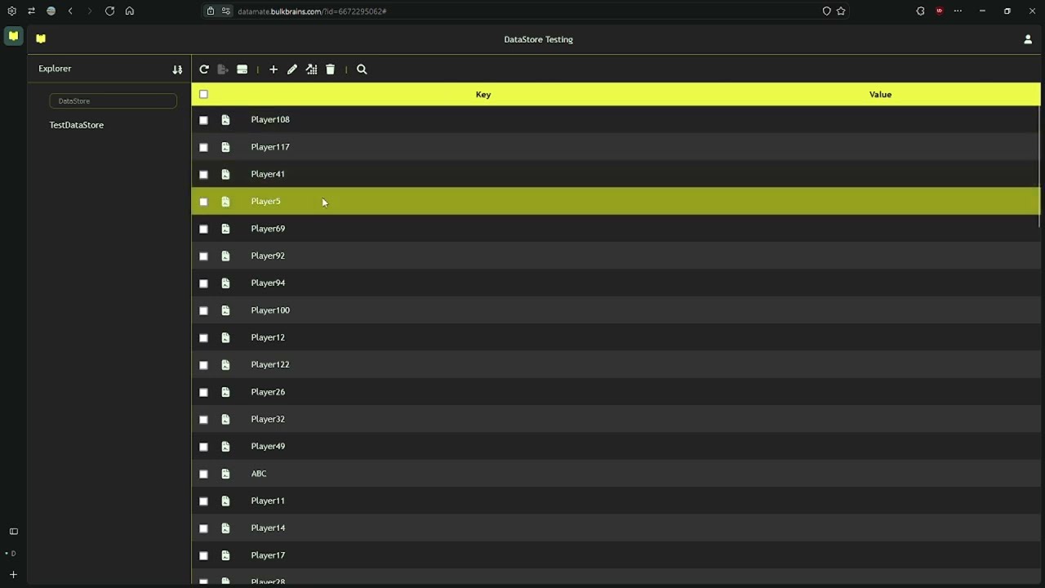Select the ABC key text
This screenshot has height=588, width=1045.
(259, 474)
